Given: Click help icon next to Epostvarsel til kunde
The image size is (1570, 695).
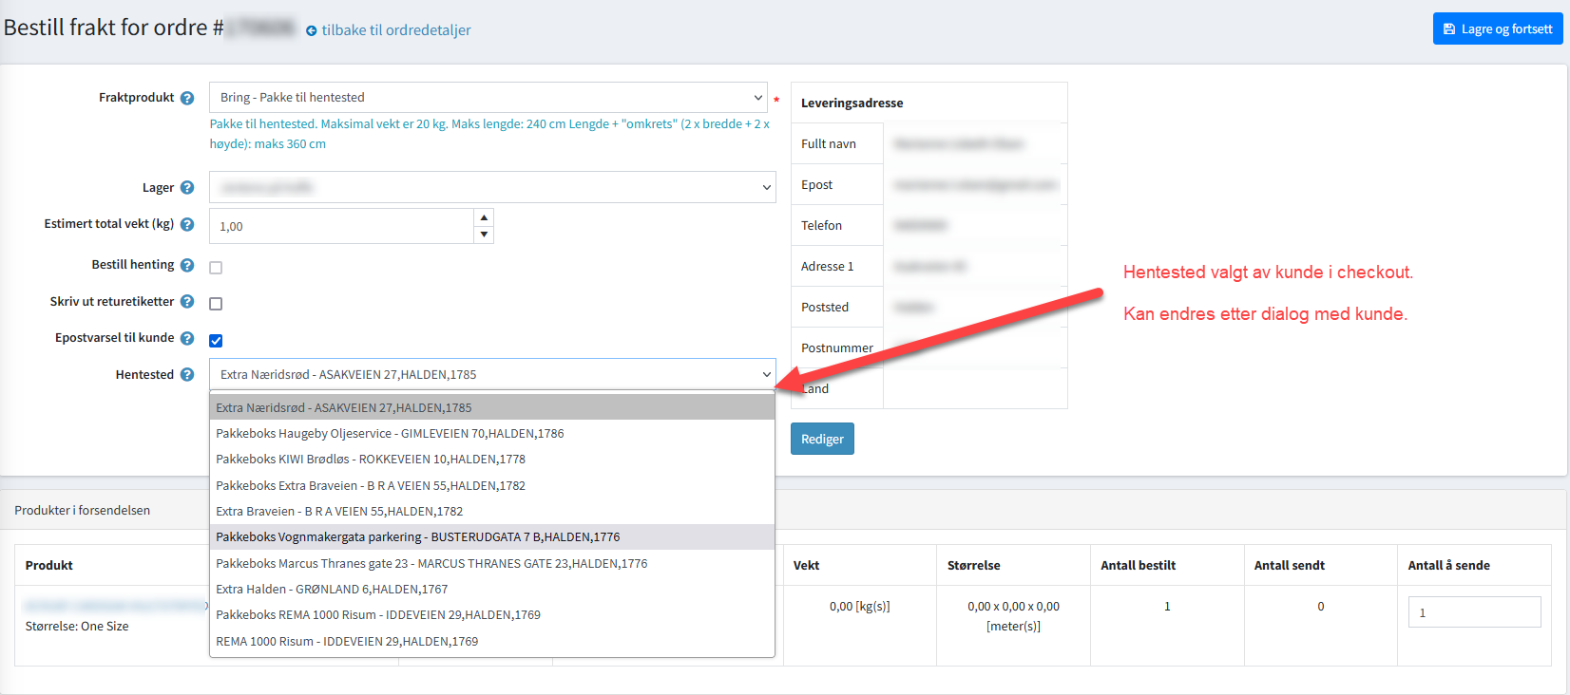Looking at the screenshot, I should point(187,339).
